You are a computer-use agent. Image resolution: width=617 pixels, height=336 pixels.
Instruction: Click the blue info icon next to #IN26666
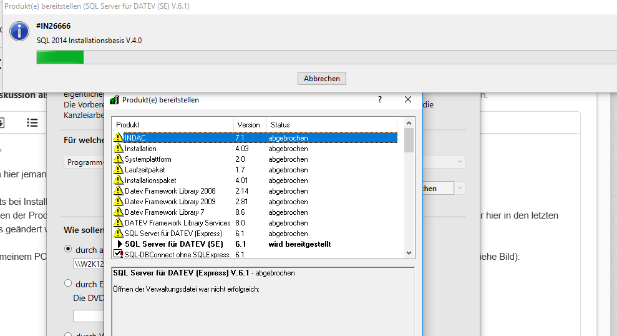19,31
